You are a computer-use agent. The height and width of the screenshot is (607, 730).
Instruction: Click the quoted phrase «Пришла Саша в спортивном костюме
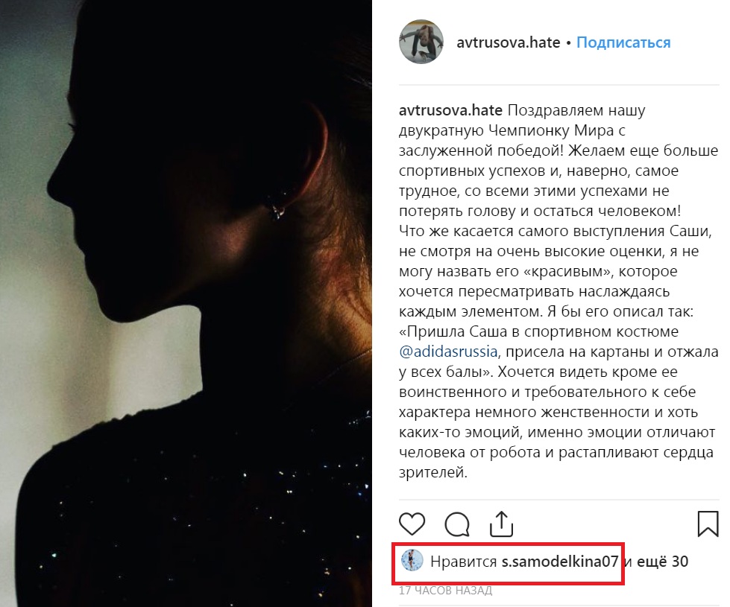538,331
